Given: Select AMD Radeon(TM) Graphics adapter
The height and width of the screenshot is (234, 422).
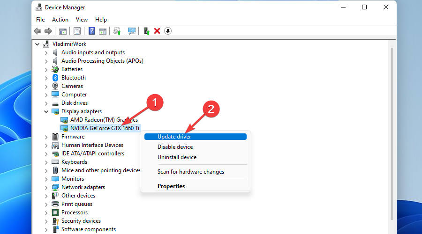Looking at the screenshot, I should 104,120.
